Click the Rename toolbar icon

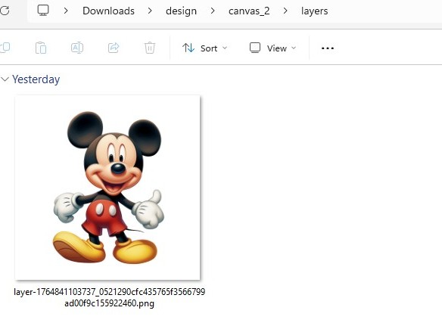click(77, 48)
